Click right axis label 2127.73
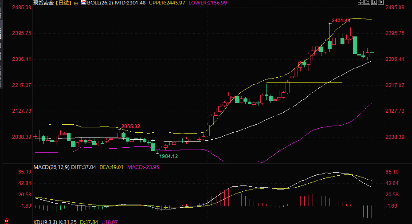 pos(395,111)
